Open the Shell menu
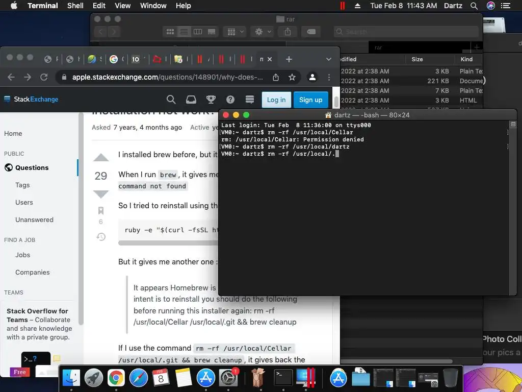The width and height of the screenshot is (522, 392). click(75, 6)
